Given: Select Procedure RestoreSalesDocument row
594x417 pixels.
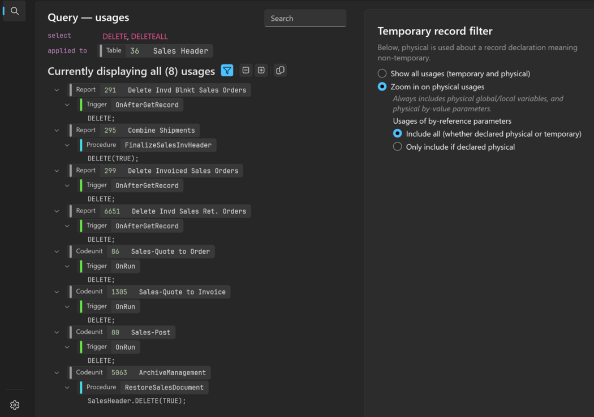Looking at the screenshot, I should pyautogui.click(x=143, y=388).
